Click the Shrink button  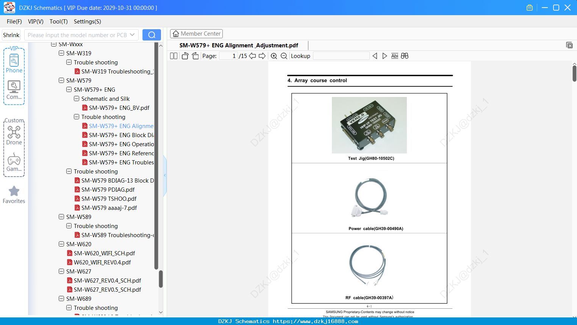pyautogui.click(x=11, y=35)
